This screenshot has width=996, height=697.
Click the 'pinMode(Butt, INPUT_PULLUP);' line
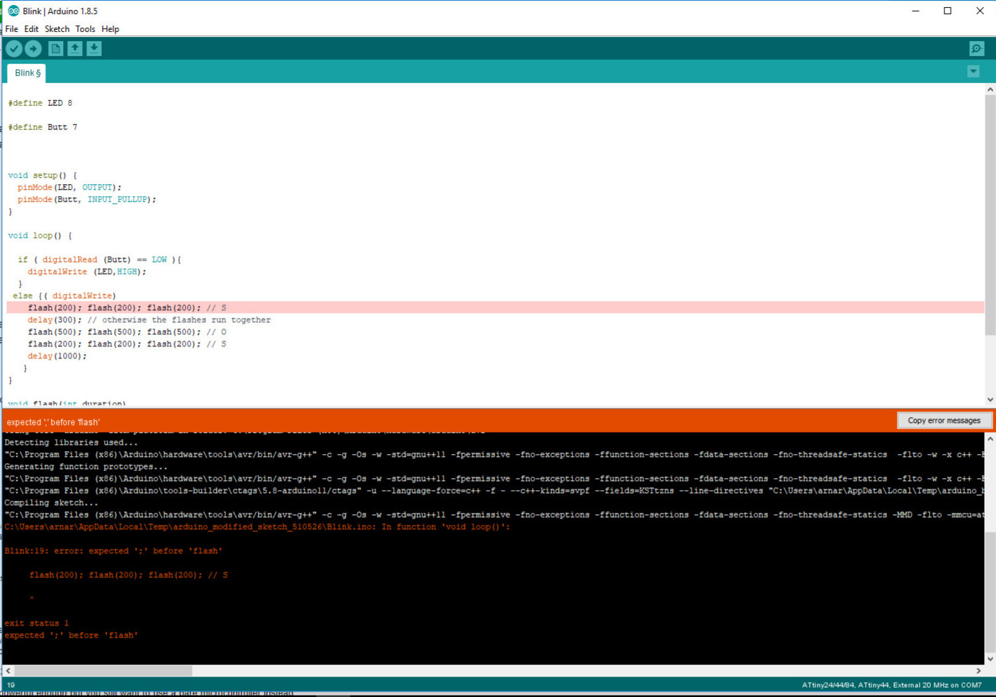pos(87,199)
